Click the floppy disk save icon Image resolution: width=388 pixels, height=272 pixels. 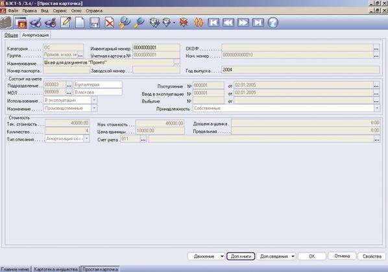coord(95,23)
